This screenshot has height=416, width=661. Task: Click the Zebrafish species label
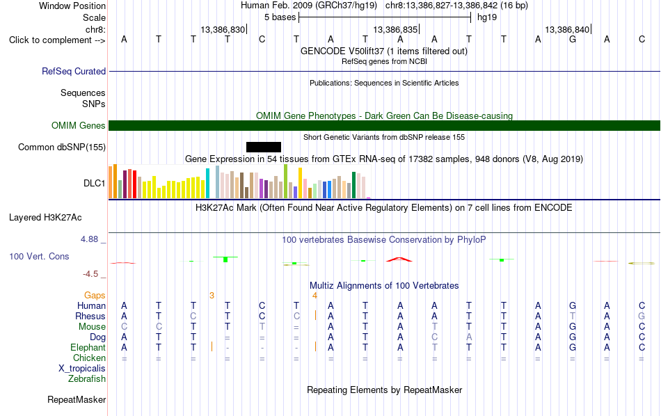tap(86, 379)
